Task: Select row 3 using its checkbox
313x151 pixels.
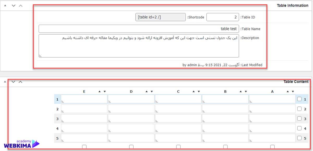Action: pos(299,119)
